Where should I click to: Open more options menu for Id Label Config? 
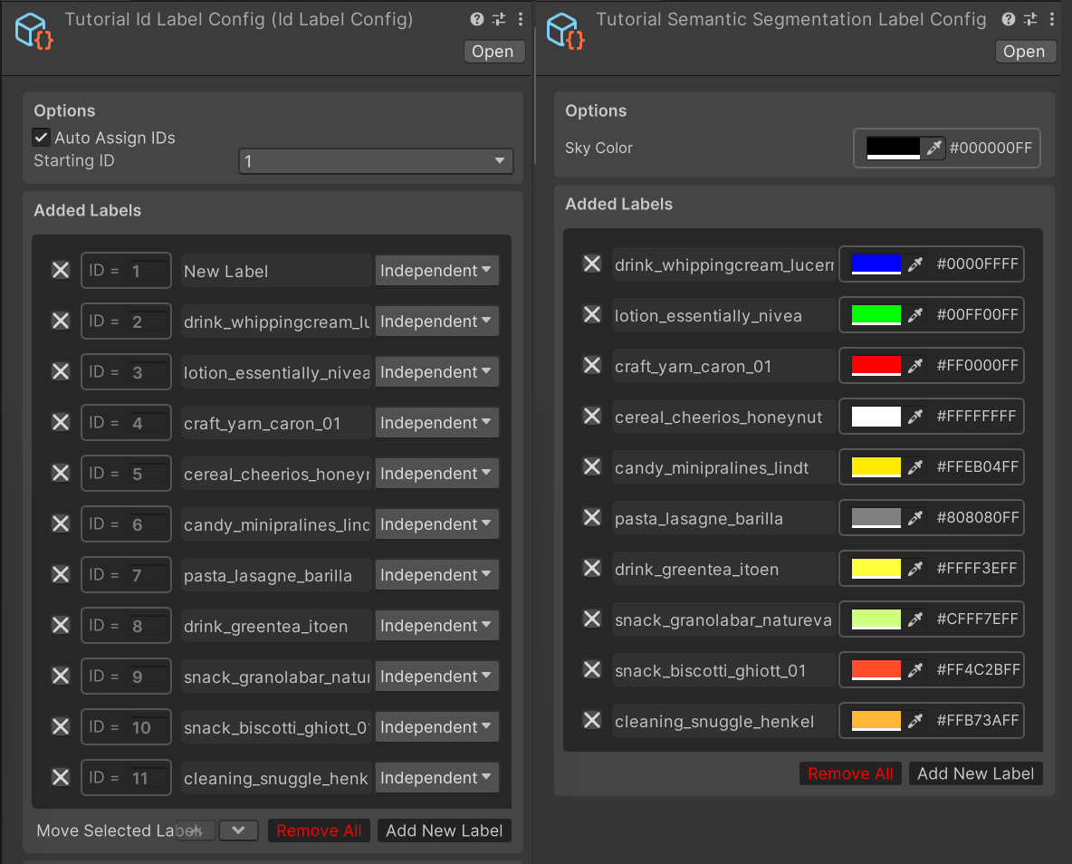tap(521, 19)
